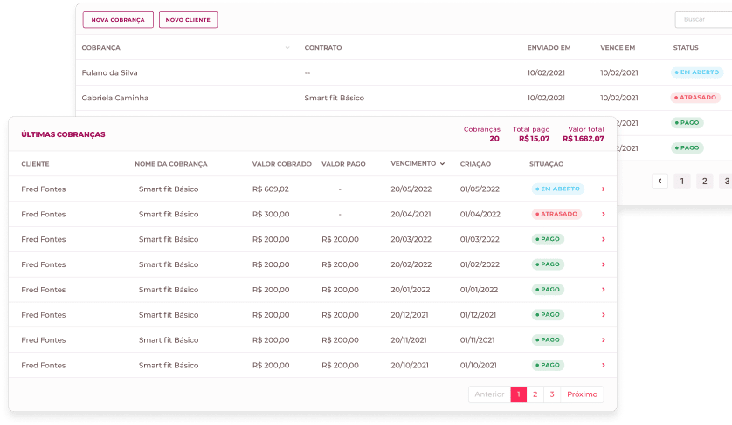Image resolution: width=732 pixels, height=425 pixels.
Task: Click Criação column header
Action: click(x=475, y=164)
